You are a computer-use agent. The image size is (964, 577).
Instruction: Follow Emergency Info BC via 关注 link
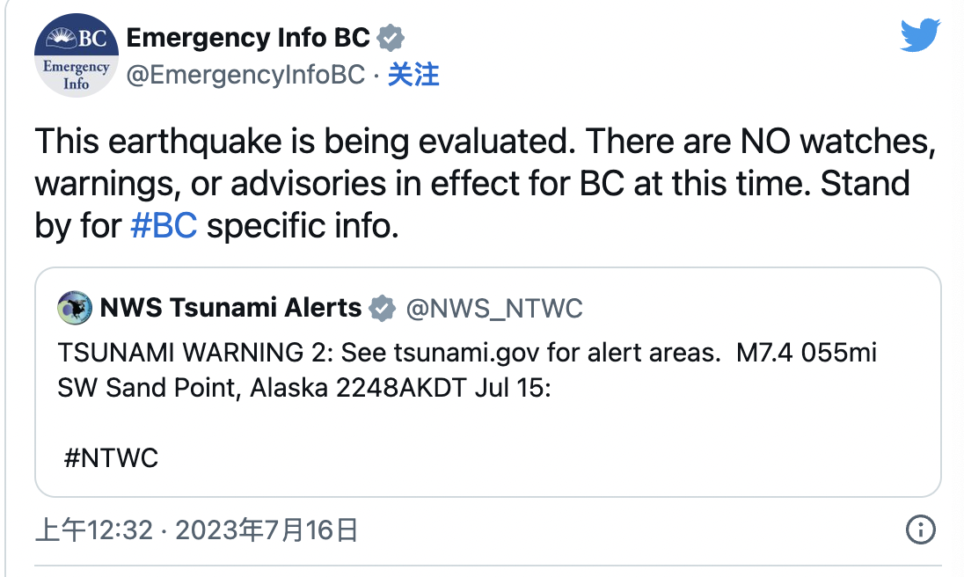click(x=413, y=75)
